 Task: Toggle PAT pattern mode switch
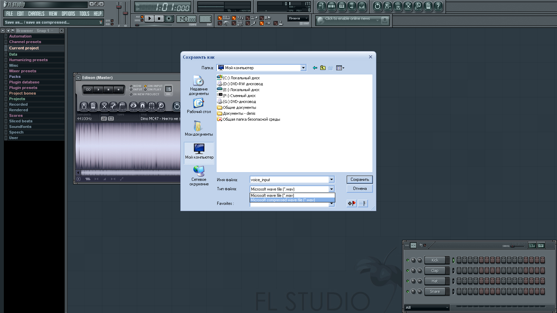tap(142, 17)
